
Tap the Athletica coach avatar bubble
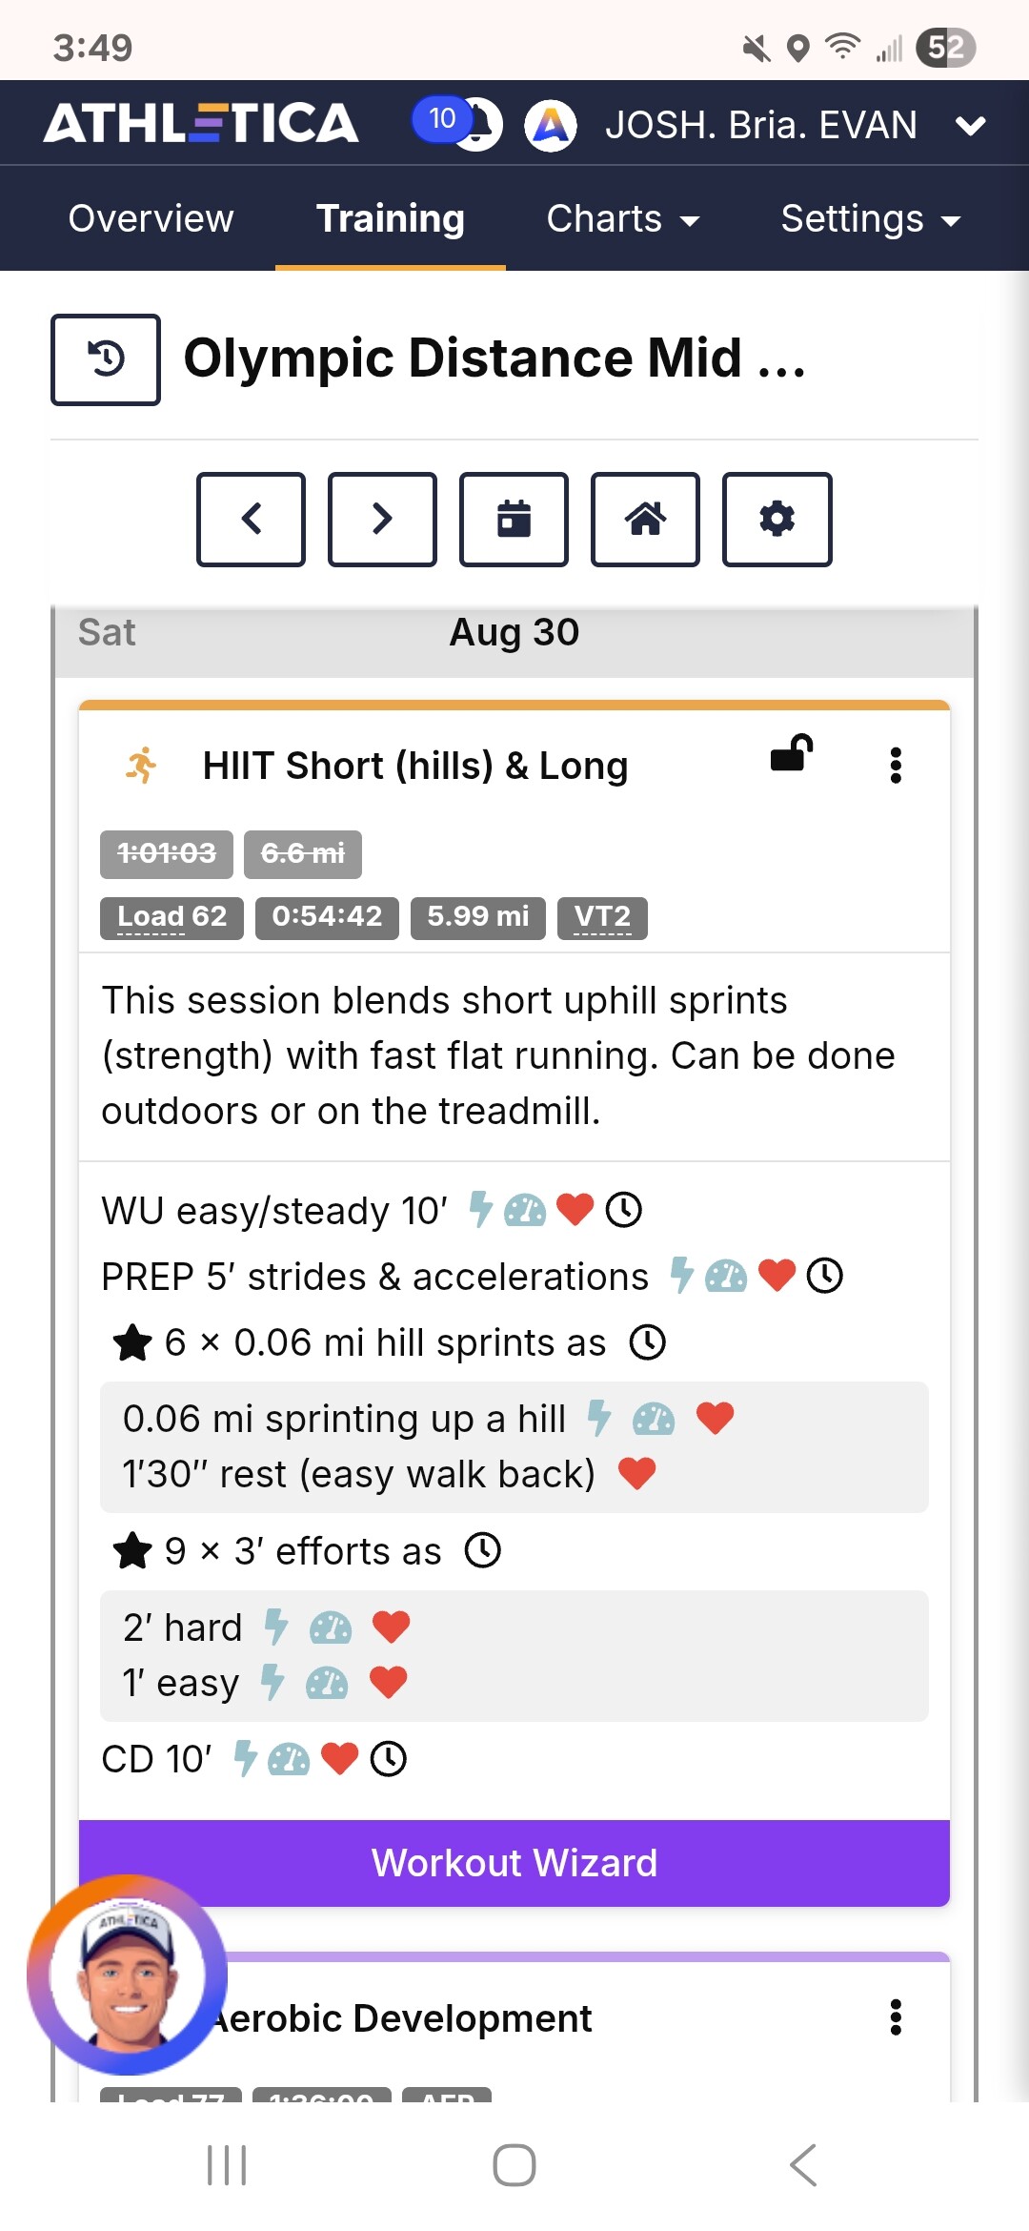click(127, 1975)
